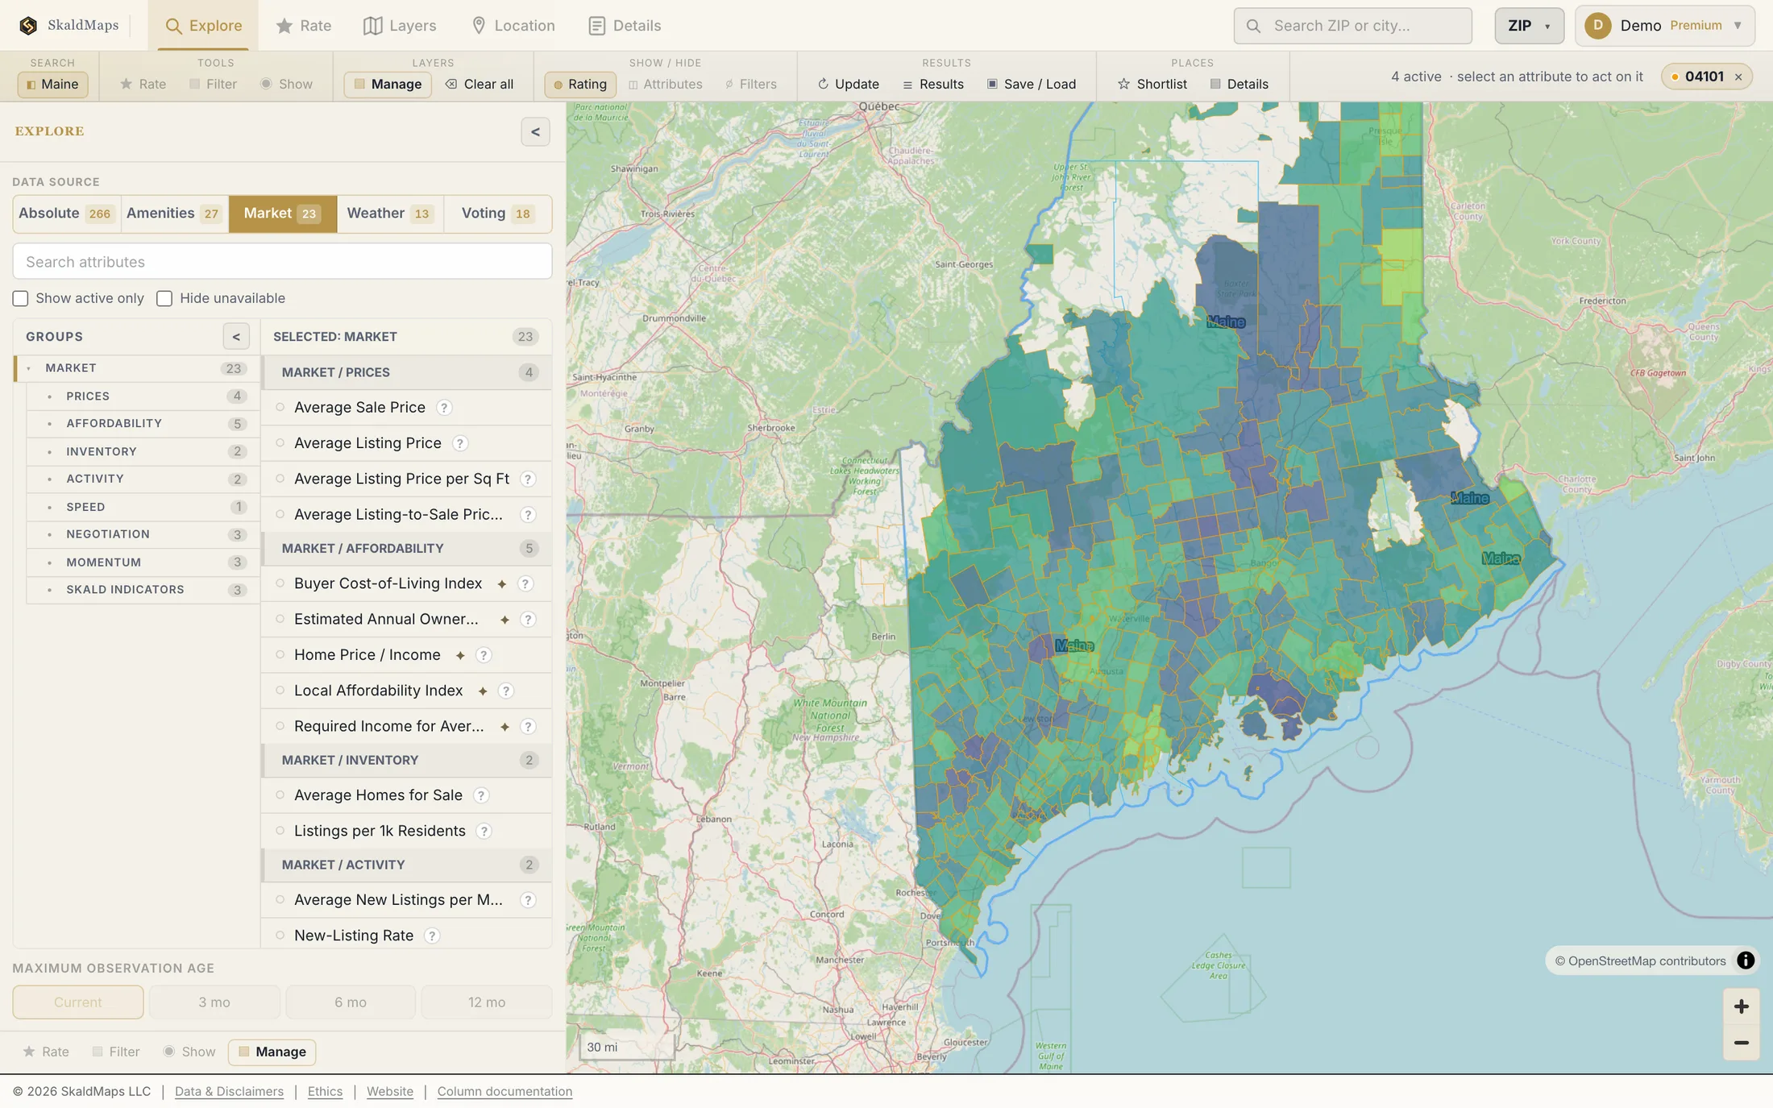Image resolution: width=1773 pixels, height=1108 pixels.
Task: Enable Hide unavailable checkbox
Action: (164, 299)
